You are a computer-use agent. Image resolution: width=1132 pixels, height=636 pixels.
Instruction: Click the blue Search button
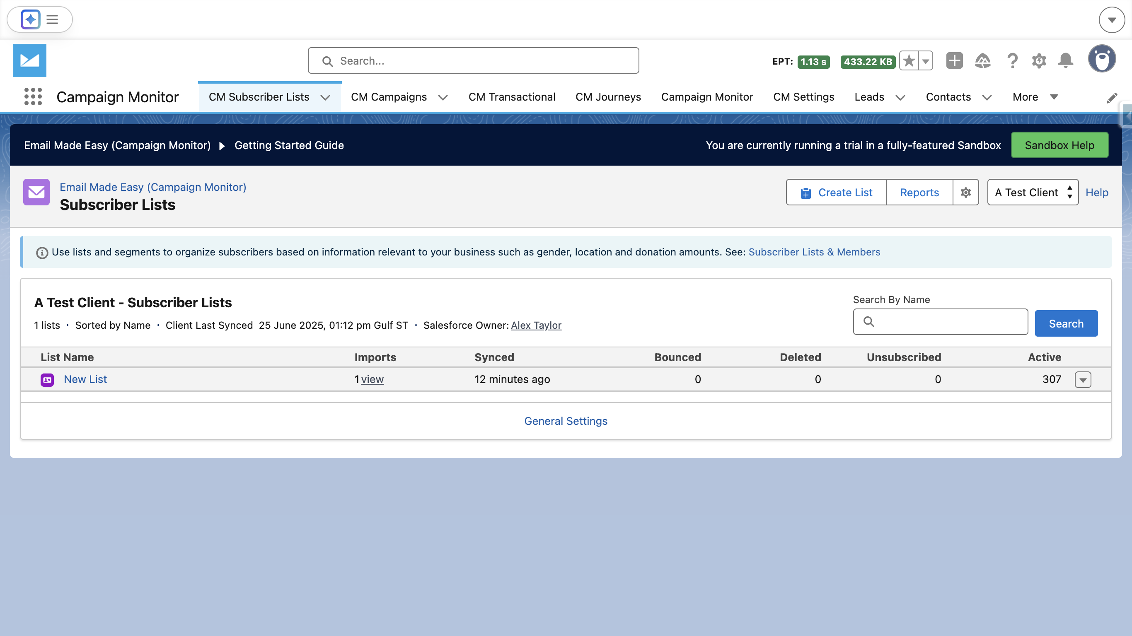click(x=1066, y=324)
